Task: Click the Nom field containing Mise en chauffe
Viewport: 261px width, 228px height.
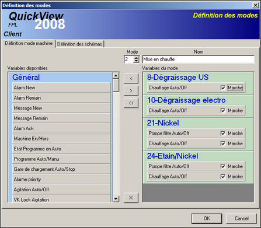Action: (x=198, y=59)
